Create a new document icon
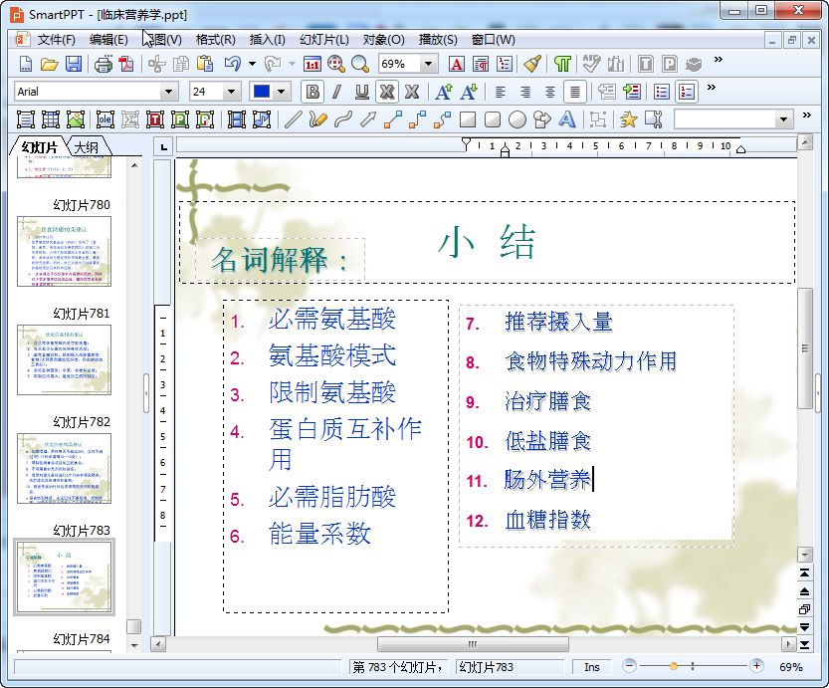The height and width of the screenshot is (688, 829). (x=26, y=64)
